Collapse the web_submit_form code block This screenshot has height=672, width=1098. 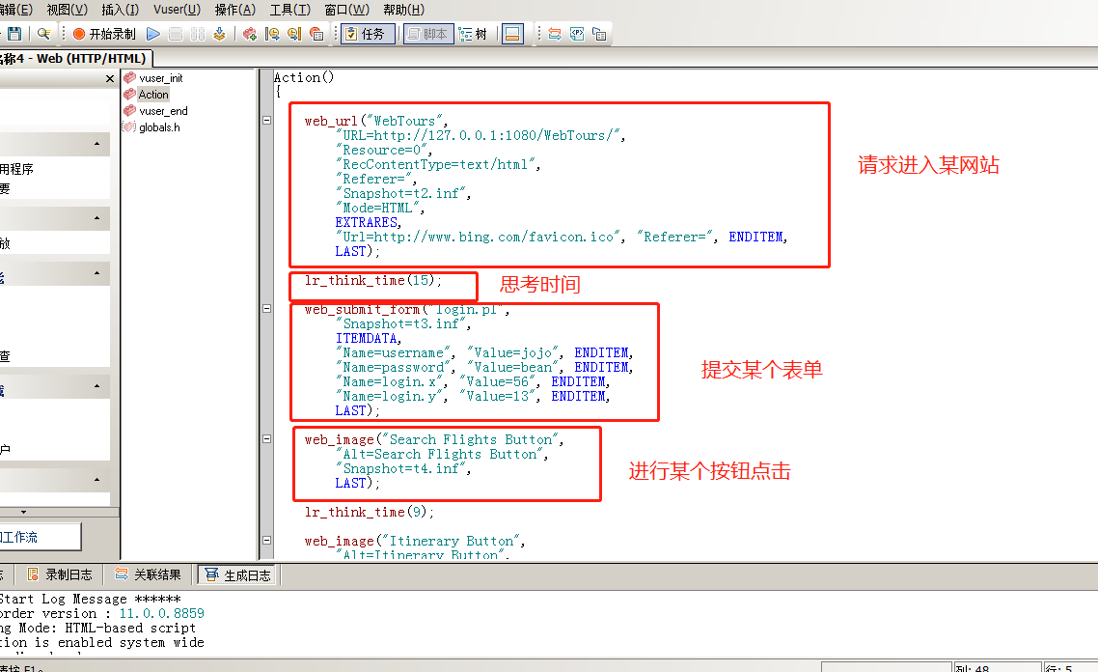click(267, 308)
